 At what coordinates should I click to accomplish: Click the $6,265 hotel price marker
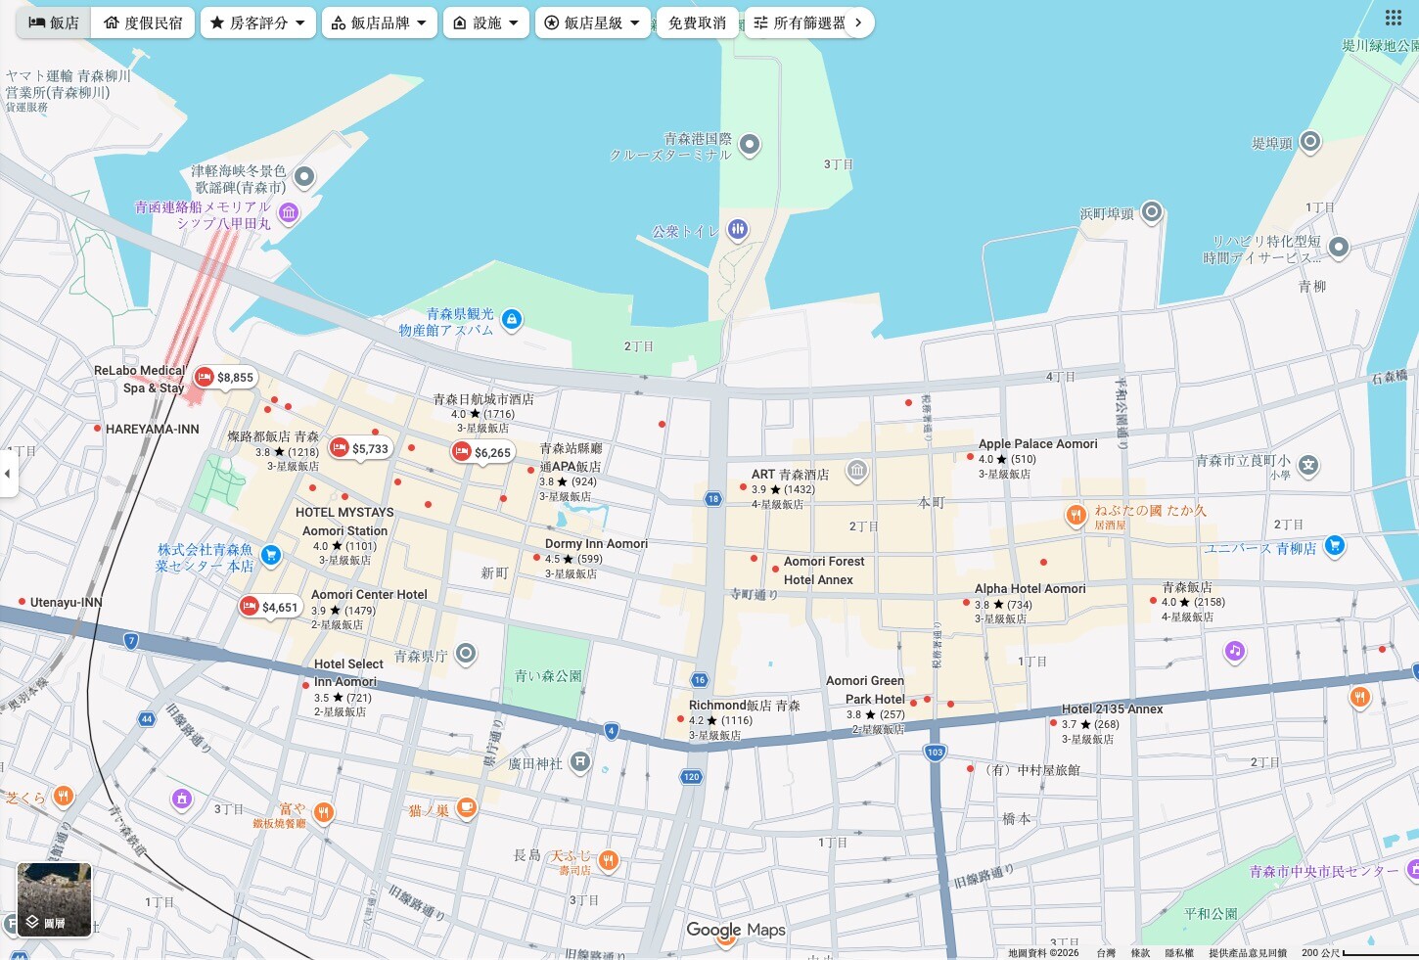click(481, 452)
